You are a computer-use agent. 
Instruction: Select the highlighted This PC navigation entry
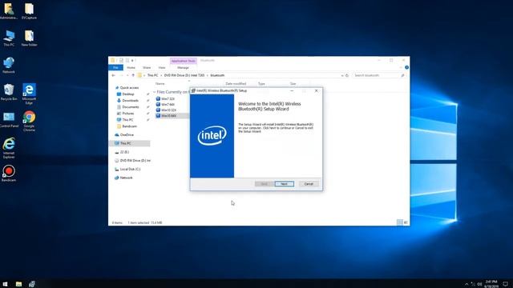pyautogui.click(x=130, y=143)
